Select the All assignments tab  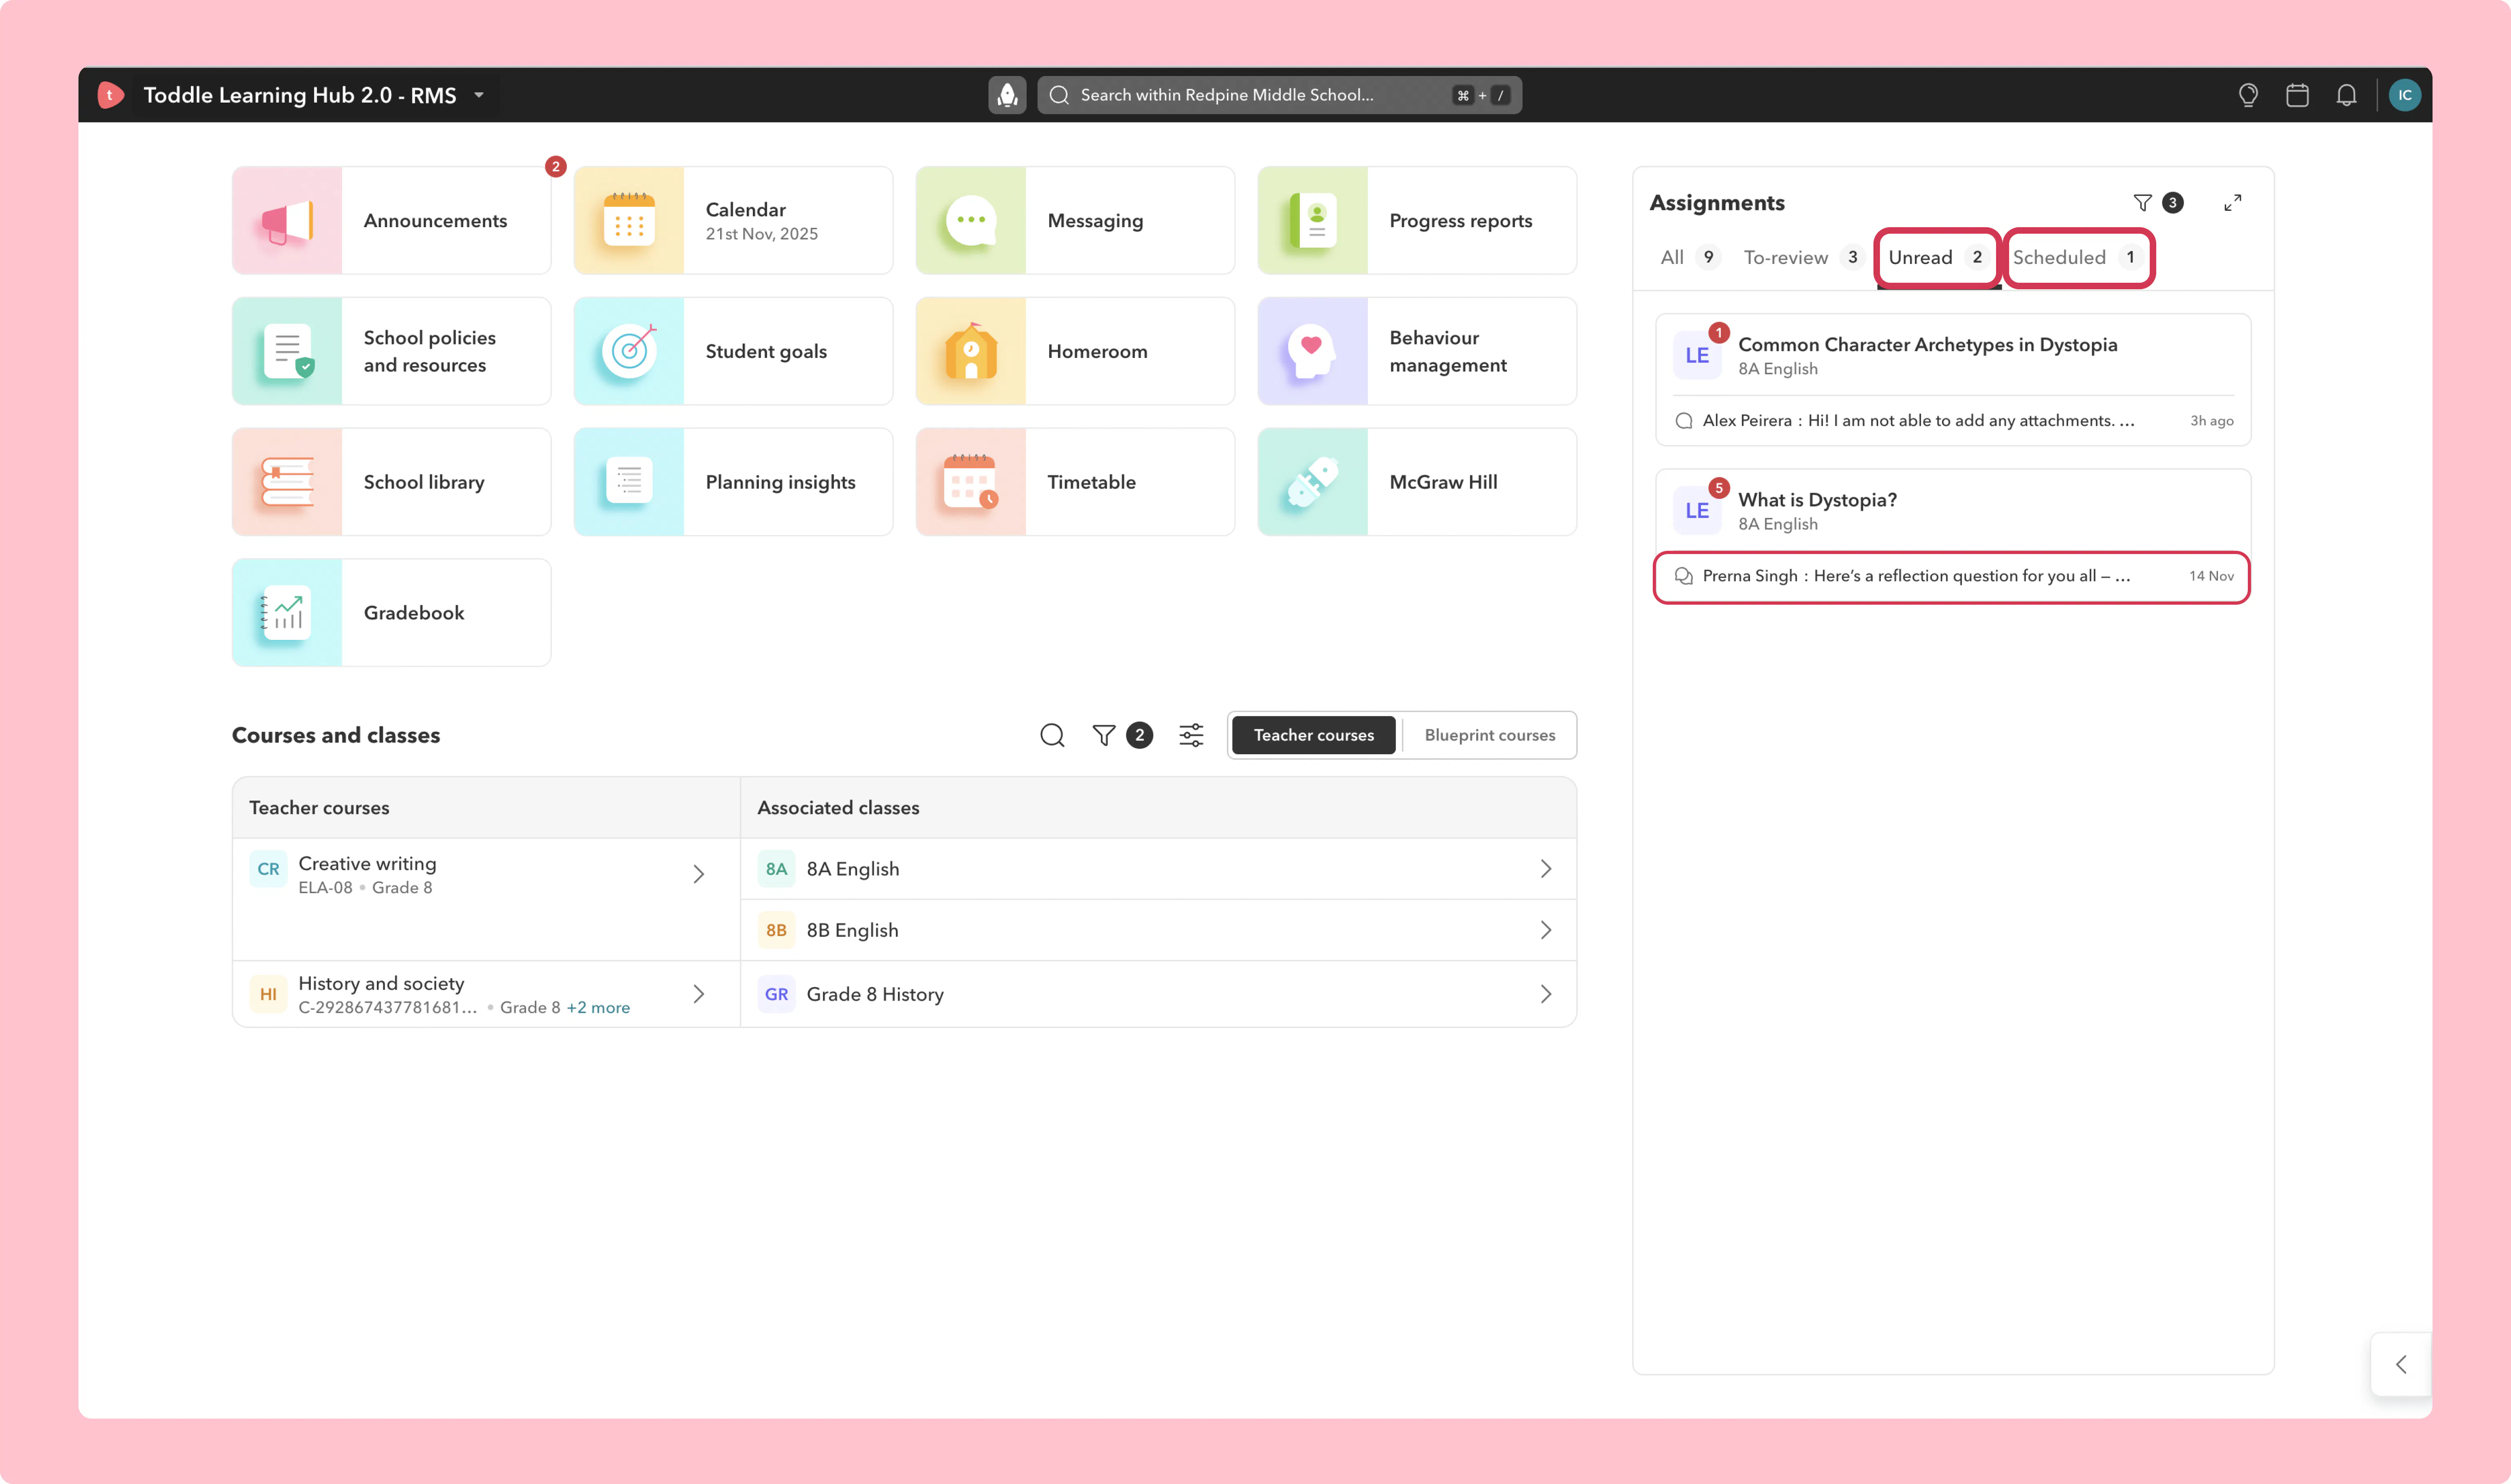tap(1689, 258)
